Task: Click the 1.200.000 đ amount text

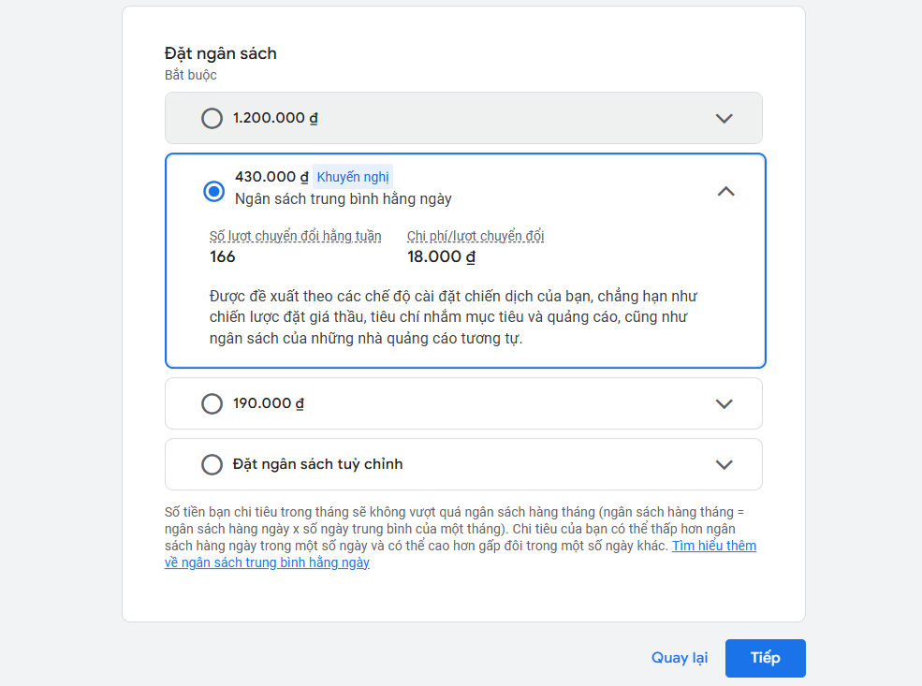Action: pyautogui.click(x=275, y=118)
